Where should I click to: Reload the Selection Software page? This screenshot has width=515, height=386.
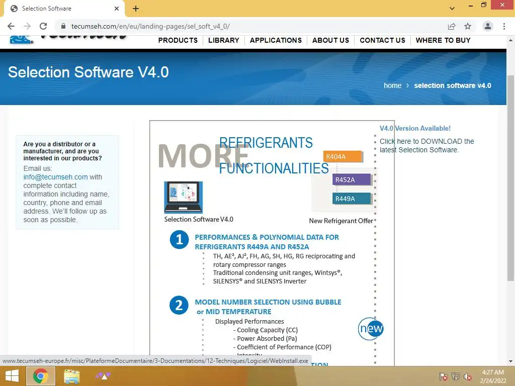43,26
